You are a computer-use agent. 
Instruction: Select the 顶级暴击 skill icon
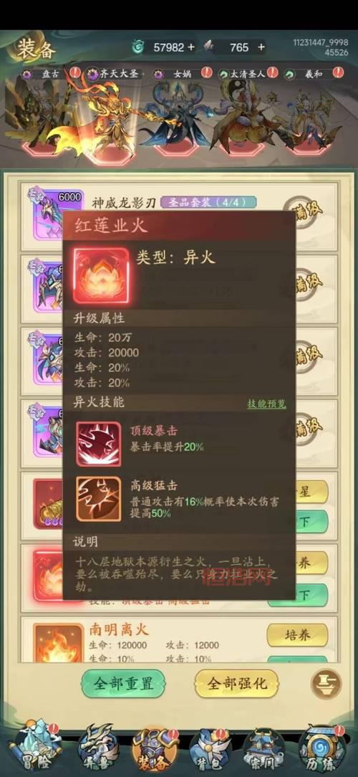coord(99,444)
